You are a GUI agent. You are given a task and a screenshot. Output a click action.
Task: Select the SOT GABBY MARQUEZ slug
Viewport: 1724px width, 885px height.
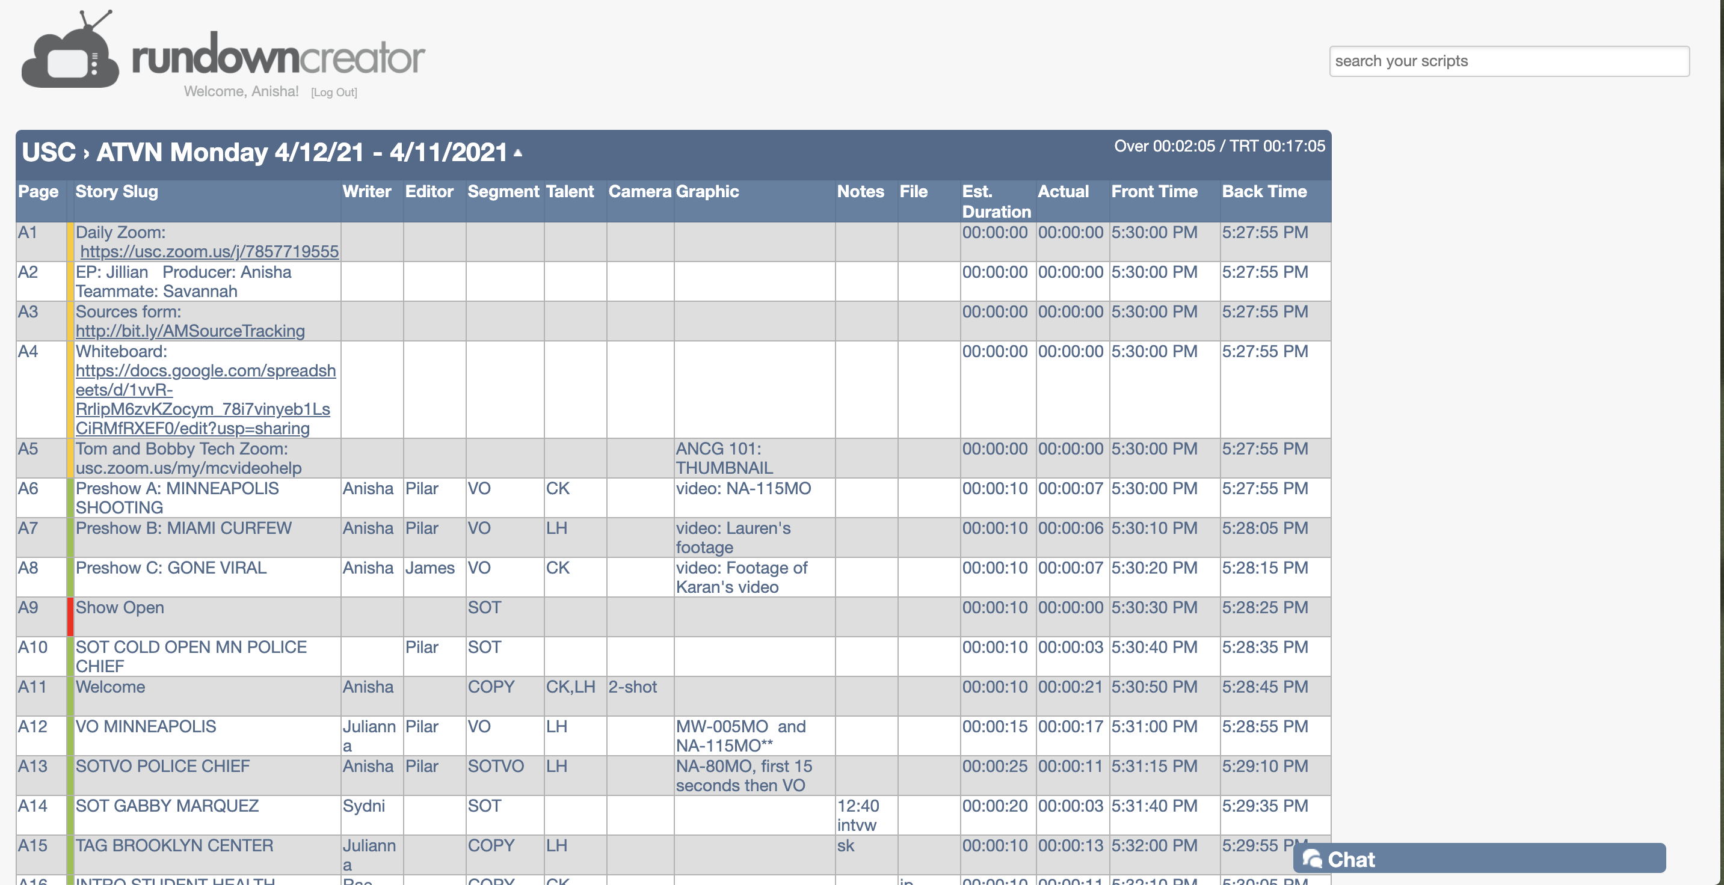[167, 806]
